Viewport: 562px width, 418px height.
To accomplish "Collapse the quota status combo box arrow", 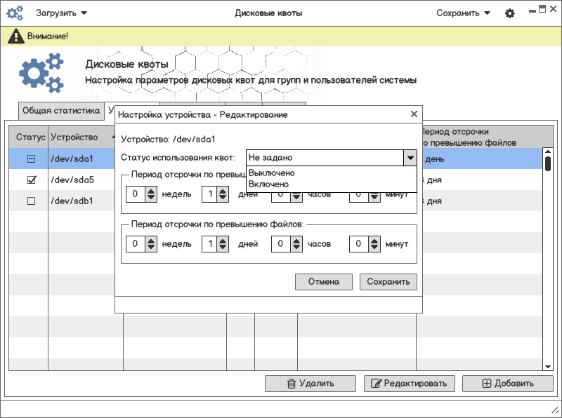I will pyautogui.click(x=410, y=158).
